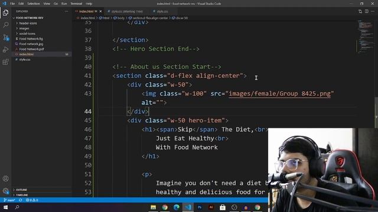
Task: Click the main branch status bar item
Action: [x=9, y=200]
